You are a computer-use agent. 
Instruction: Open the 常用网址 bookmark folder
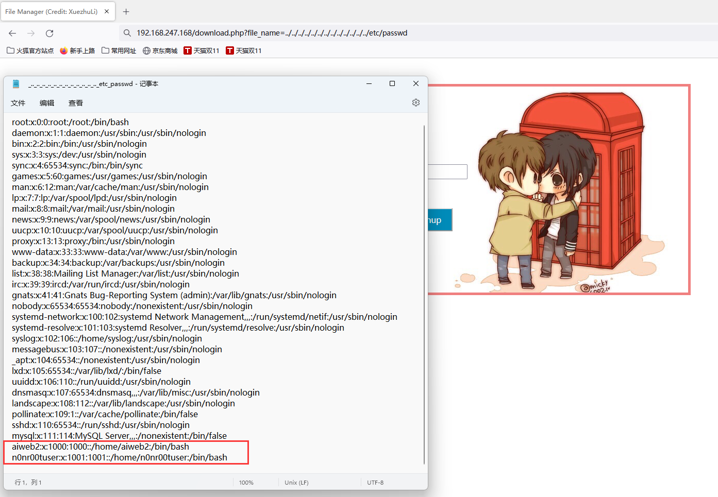(119, 50)
